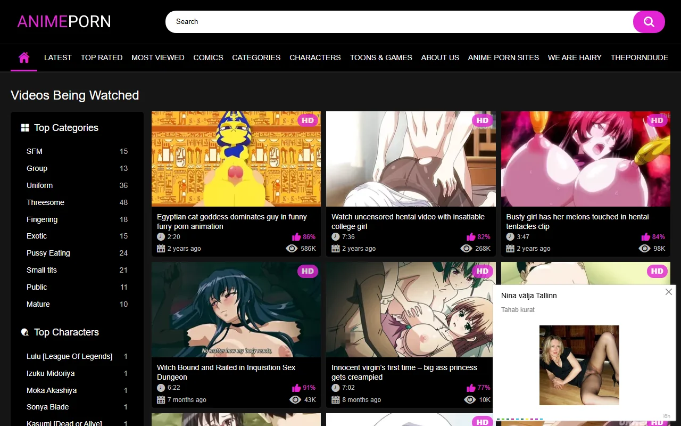Dismiss the Nina välja Tallinn popup
The height and width of the screenshot is (426, 681).
[x=668, y=292]
